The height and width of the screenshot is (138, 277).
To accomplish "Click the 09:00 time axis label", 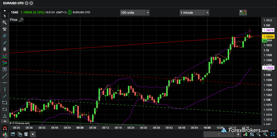I will (80, 127).
